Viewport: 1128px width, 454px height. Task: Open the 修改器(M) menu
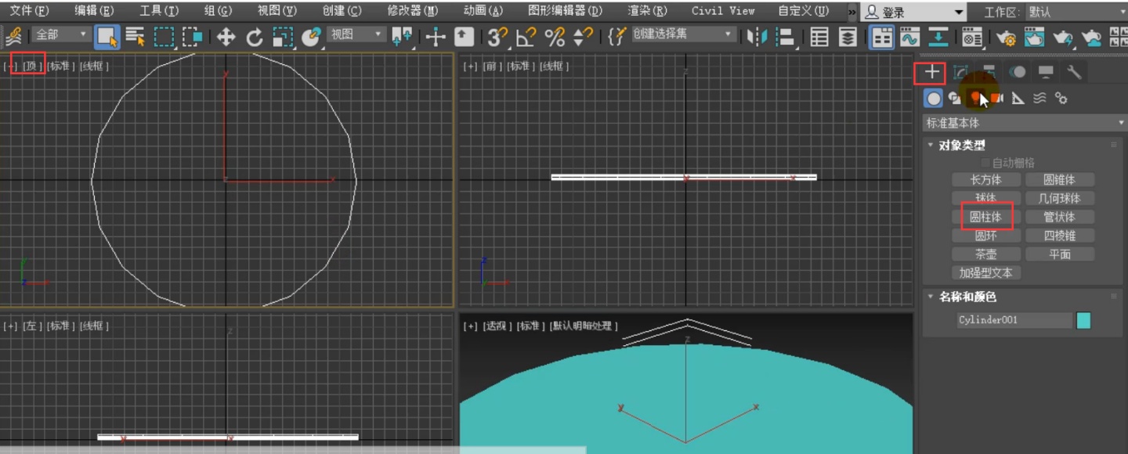pos(412,11)
